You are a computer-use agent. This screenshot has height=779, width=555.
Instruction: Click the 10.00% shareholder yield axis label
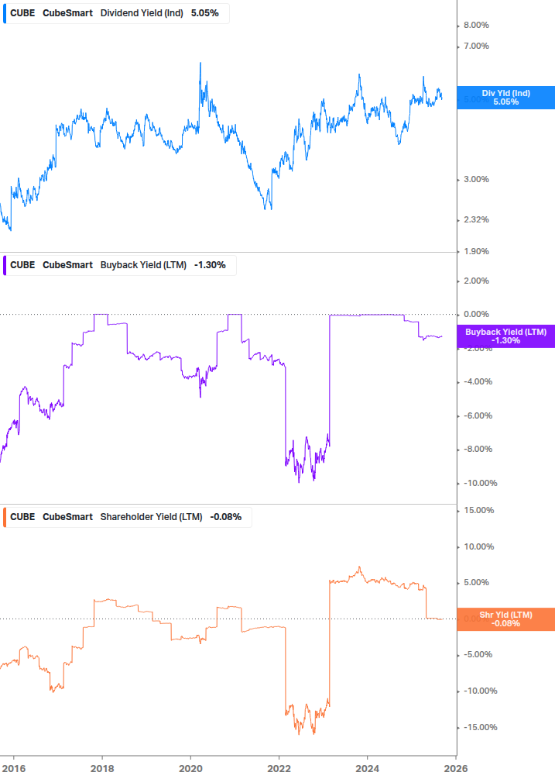tap(478, 546)
